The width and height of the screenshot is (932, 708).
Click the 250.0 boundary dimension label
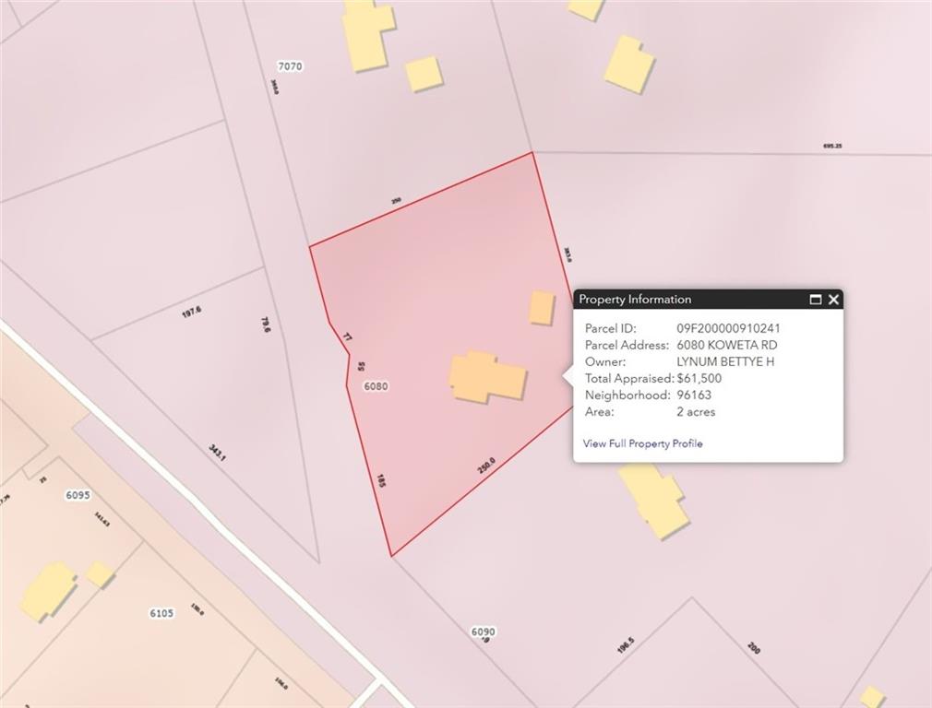486,466
